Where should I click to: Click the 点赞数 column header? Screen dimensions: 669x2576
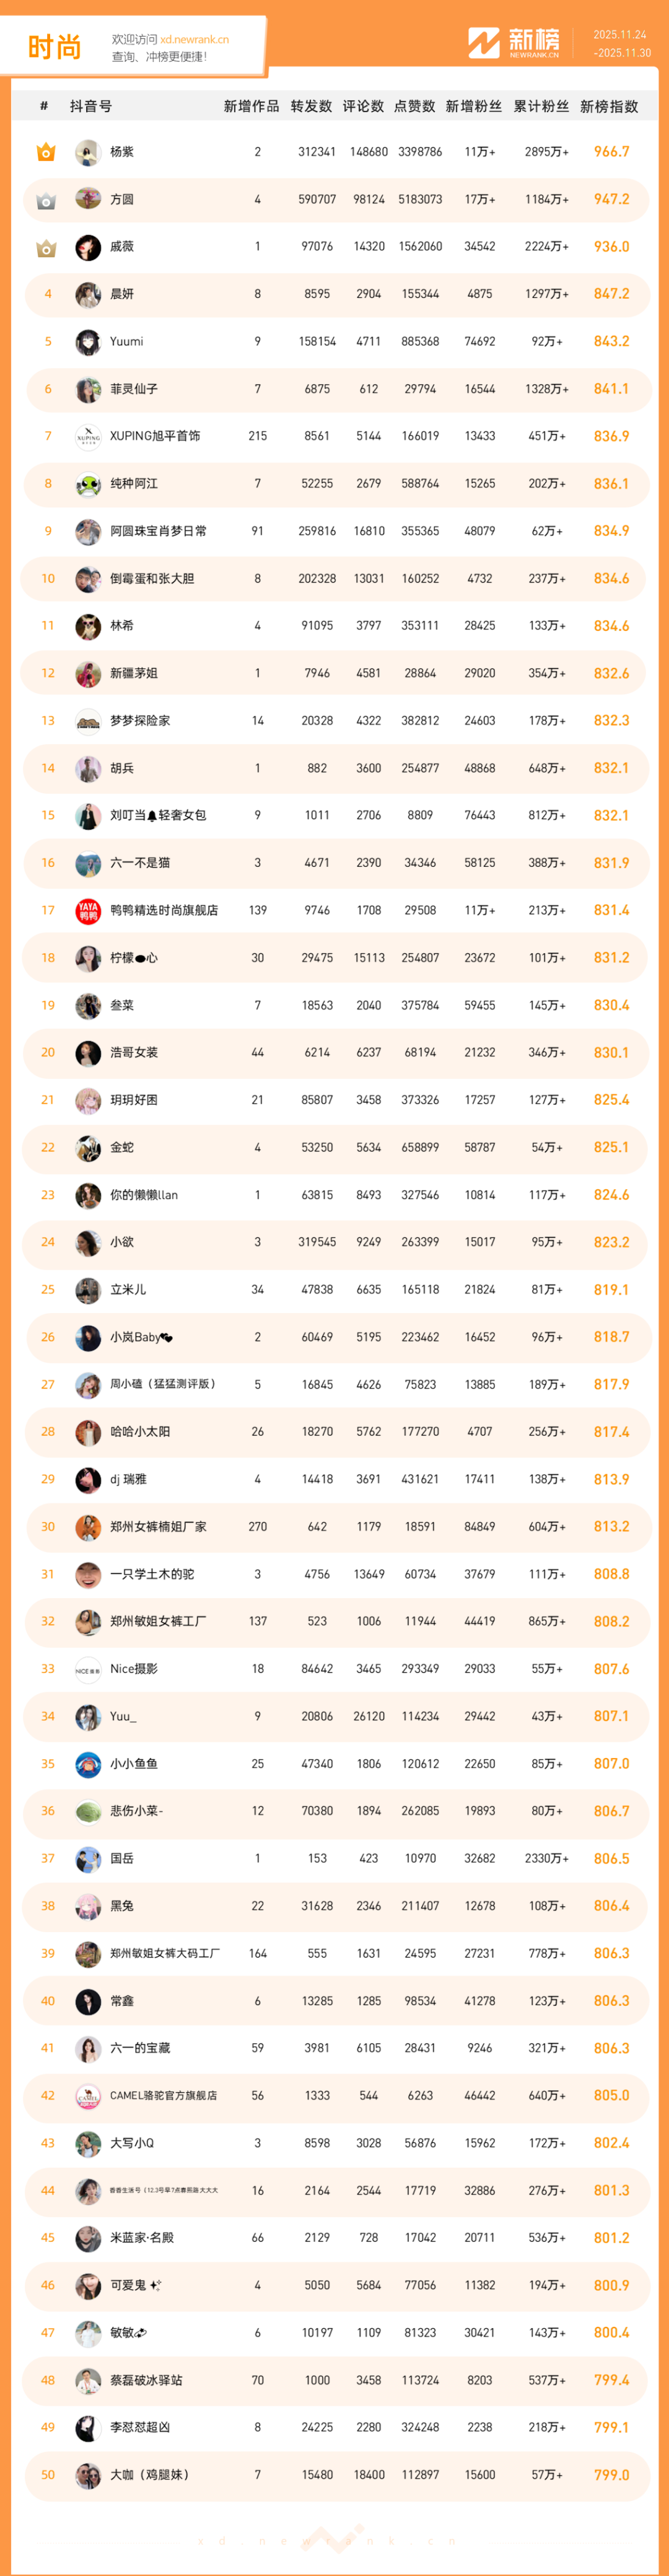click(414, 106)
